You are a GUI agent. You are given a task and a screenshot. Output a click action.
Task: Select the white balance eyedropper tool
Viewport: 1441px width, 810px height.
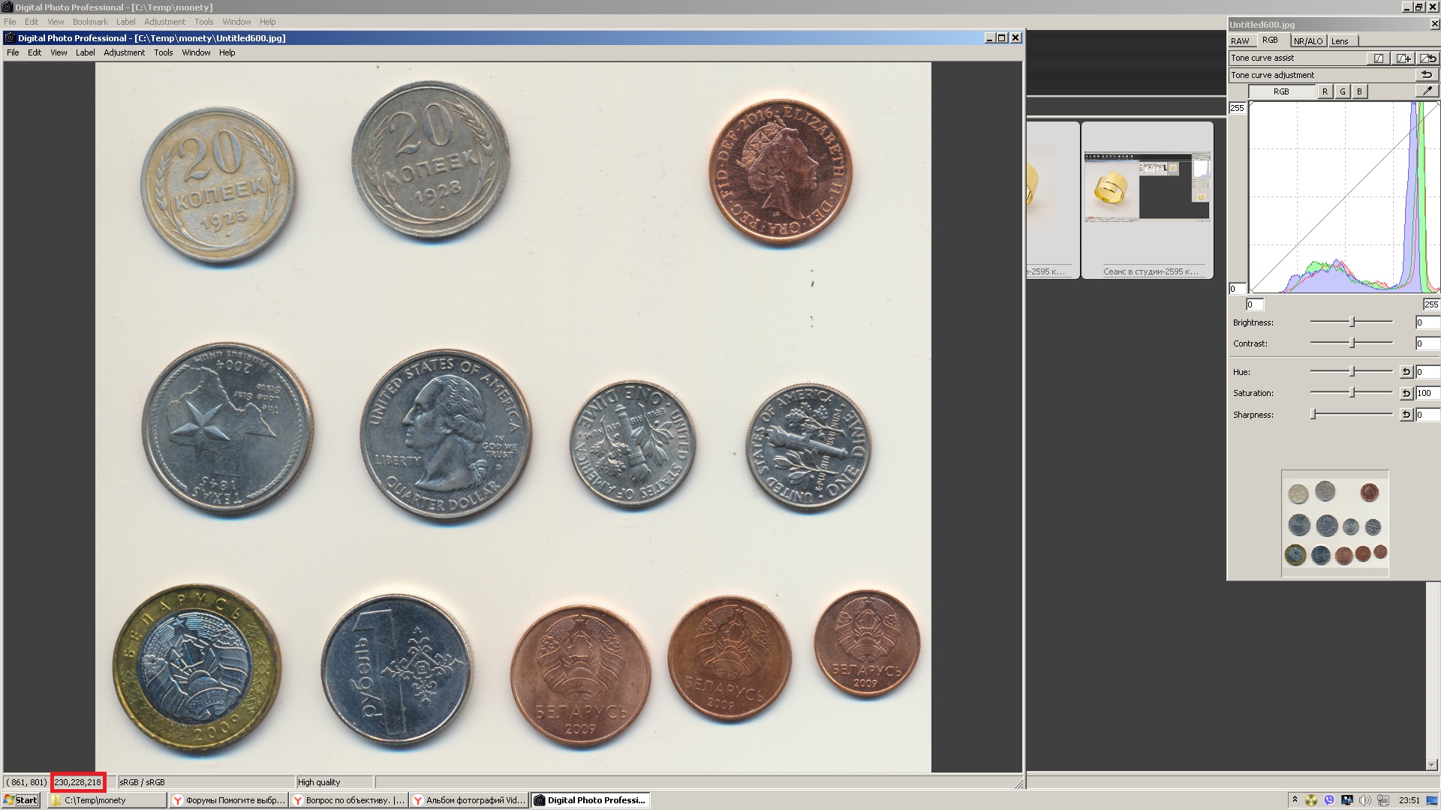click(1427, 91)
